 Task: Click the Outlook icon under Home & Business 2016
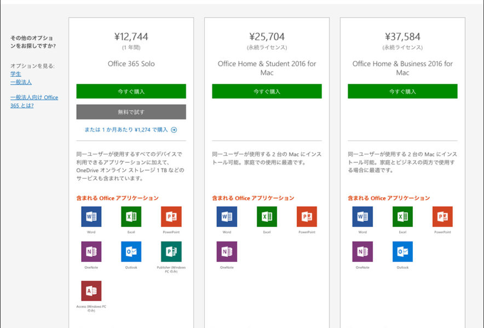click(402, 251)
